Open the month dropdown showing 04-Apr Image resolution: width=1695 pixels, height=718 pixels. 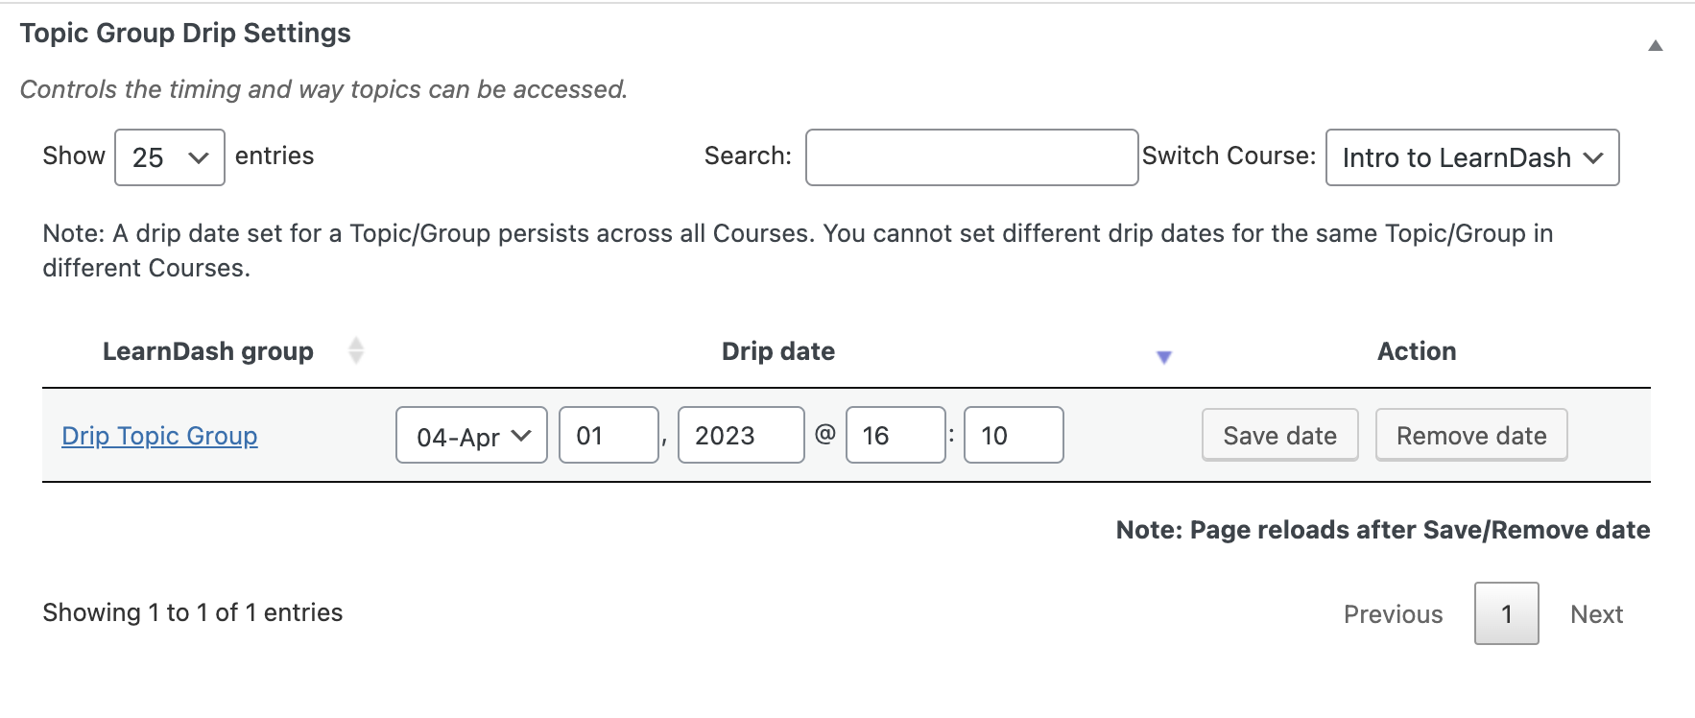[x=471, y=436]
